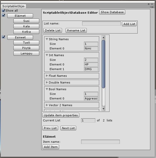Go to next list with Next List
Screen dimensions: 156x158
[x=68, y=128]
